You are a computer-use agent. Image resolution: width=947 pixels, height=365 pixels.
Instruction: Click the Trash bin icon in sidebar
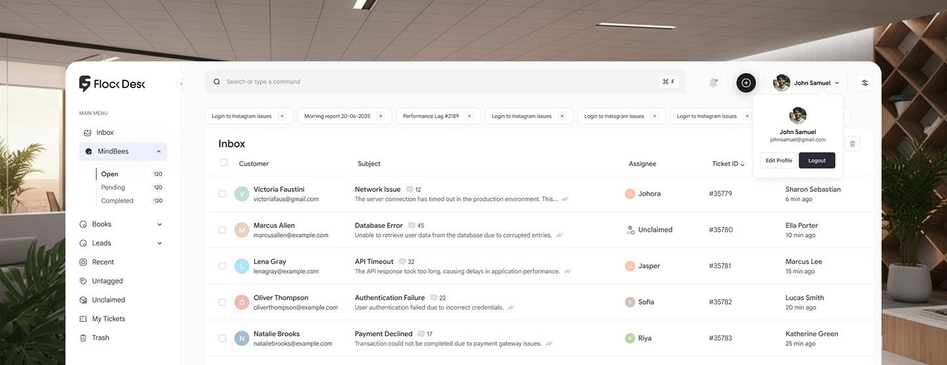83,338
